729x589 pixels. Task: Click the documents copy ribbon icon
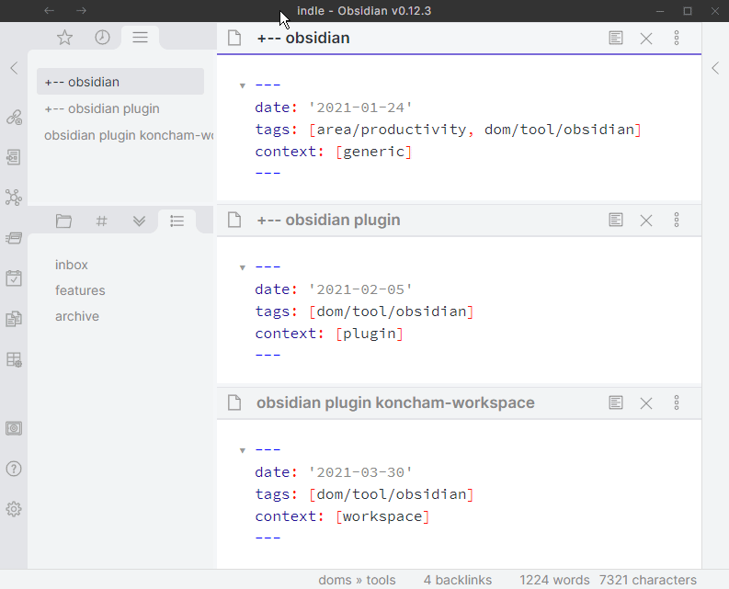[x=14, y=319]
